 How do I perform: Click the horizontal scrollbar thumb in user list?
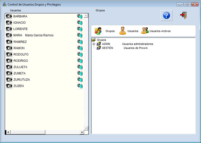click(x=28, y=132)
